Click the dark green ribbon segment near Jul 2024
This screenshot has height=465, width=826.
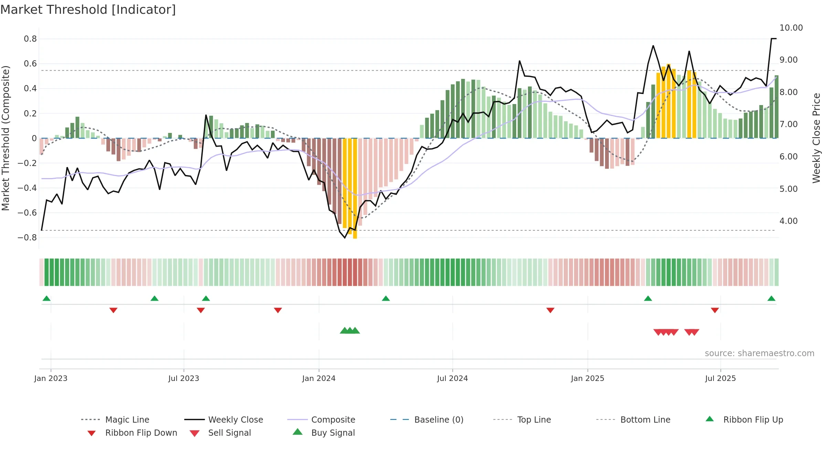453,272
